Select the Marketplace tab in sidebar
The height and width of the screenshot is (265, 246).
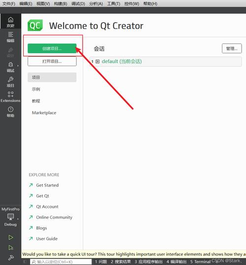point(44,113)
